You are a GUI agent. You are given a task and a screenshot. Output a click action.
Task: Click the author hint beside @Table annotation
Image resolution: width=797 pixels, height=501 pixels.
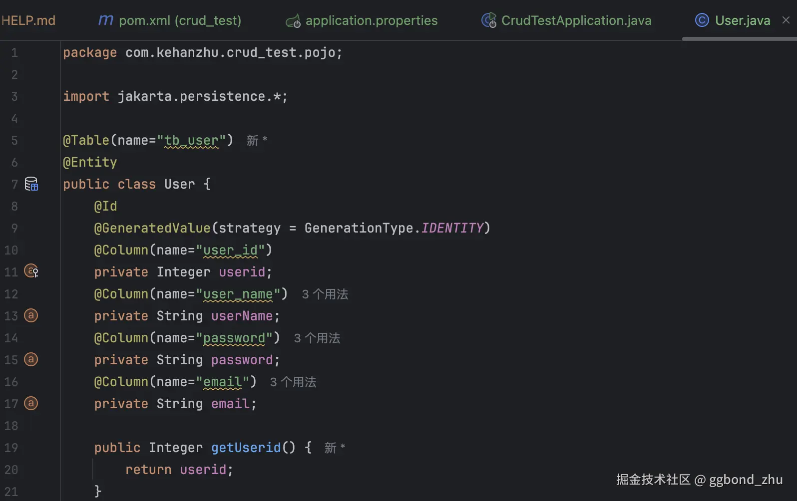(x=257, y=141)
